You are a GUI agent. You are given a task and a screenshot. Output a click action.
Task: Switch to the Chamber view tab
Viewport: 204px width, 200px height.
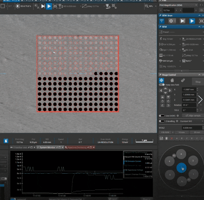pos(20,147)
